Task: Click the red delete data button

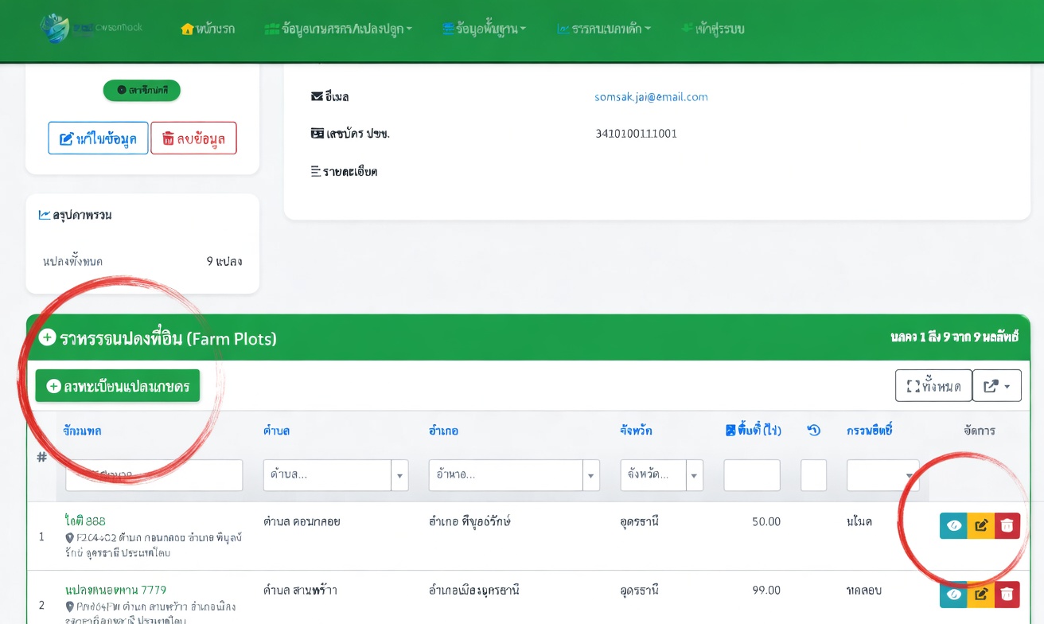Action: click(x=193, y=138)
